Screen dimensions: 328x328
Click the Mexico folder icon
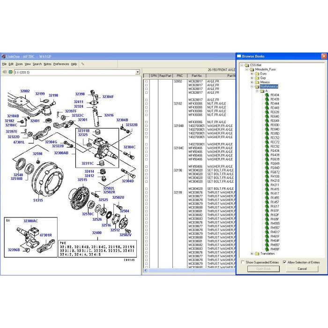coord(257,82)
